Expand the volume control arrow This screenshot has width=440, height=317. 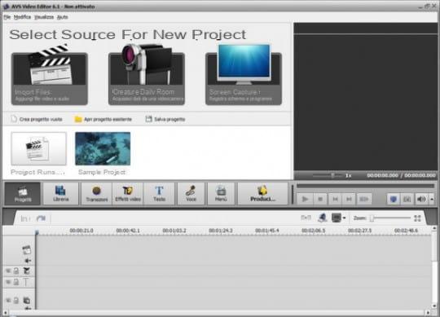(432, 199)
